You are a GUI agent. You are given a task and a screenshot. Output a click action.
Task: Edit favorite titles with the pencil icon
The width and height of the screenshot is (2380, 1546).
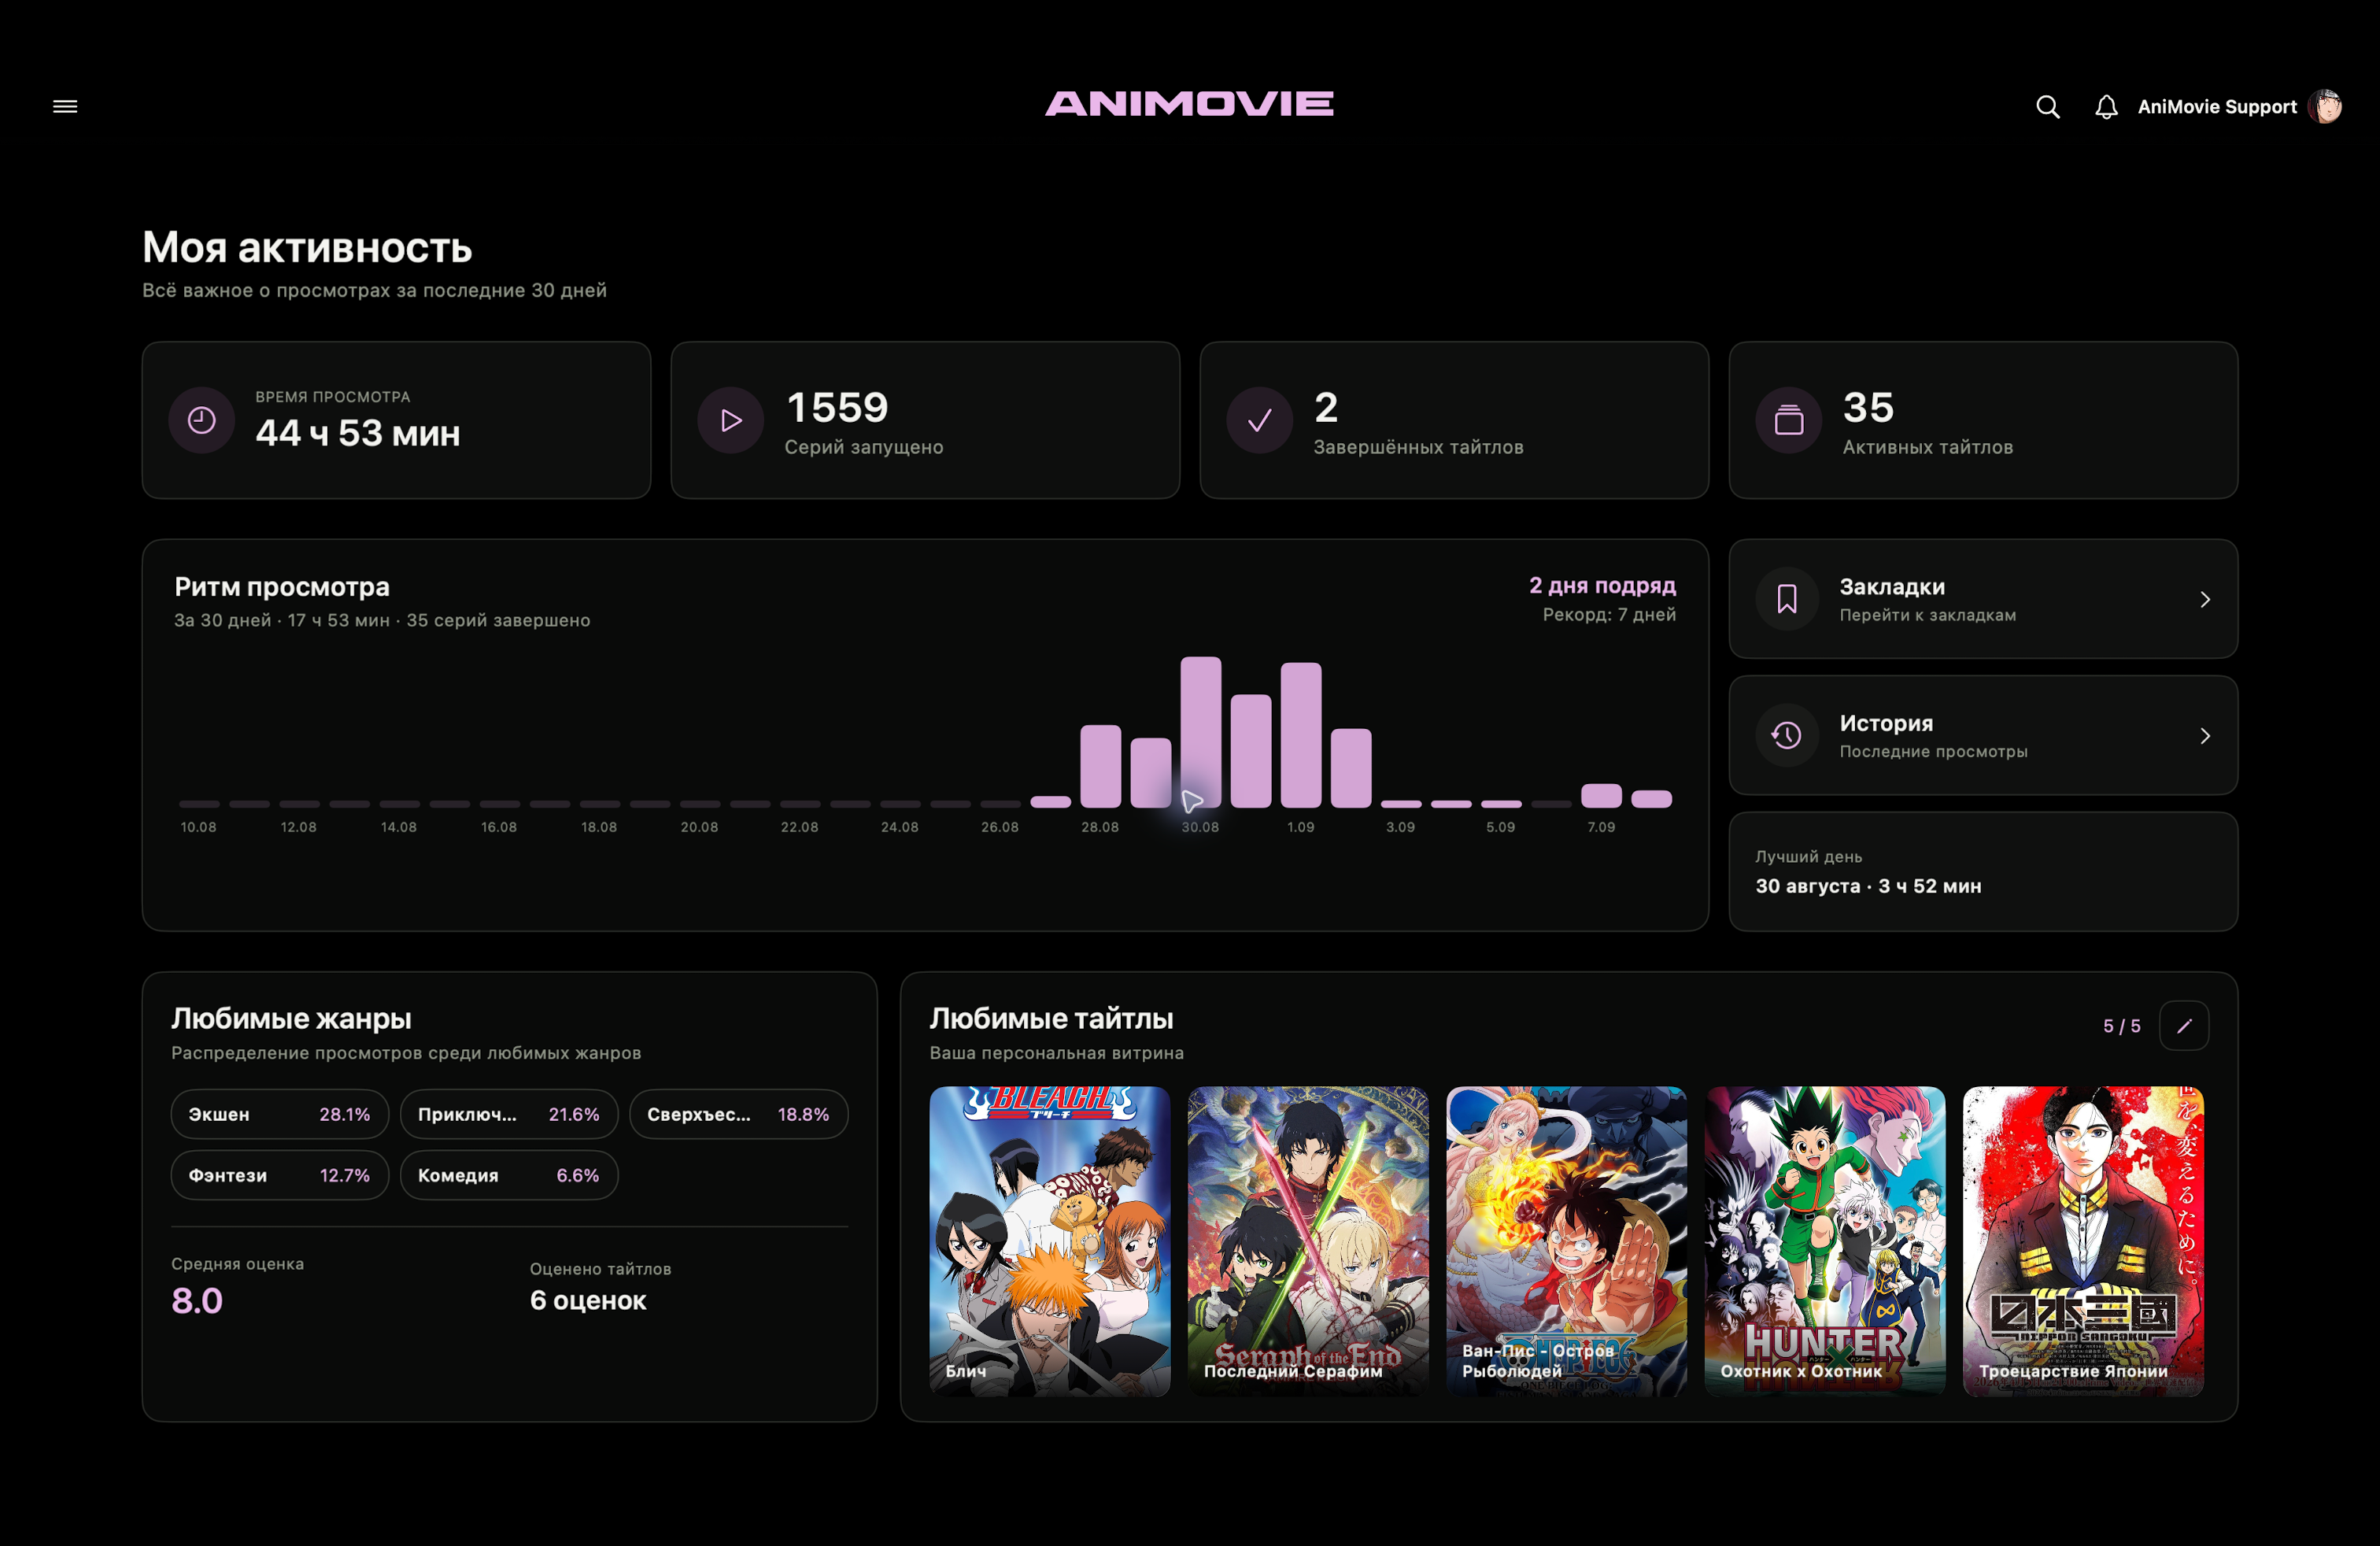click(2184, 1026)
